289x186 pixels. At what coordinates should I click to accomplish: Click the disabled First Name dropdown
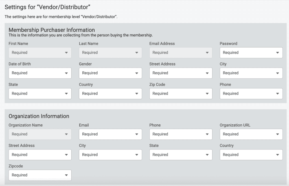click(40, 53)
